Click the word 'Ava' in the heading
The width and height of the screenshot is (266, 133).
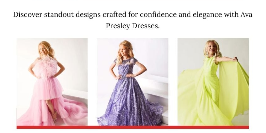point(247,15)
